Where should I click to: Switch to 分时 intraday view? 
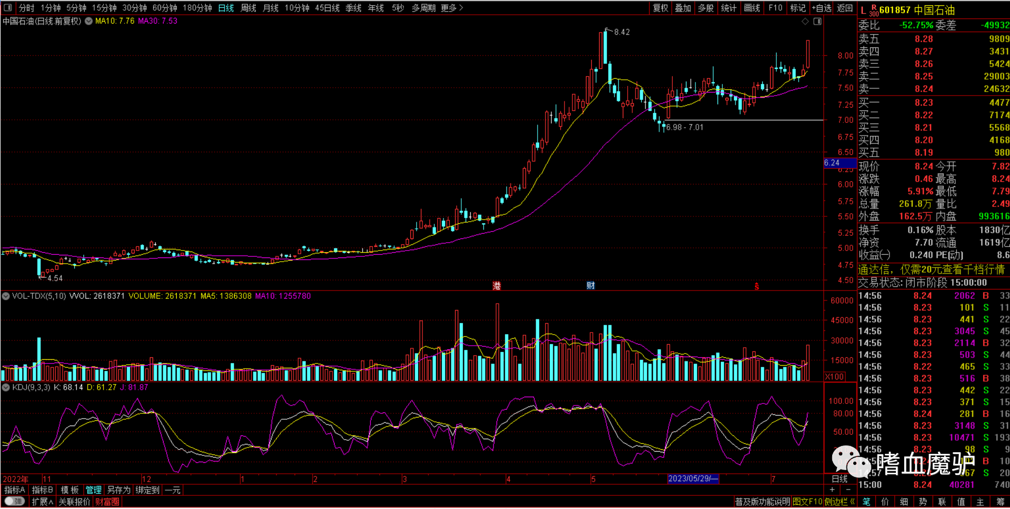pyautogui.click(x=26, y=8)
